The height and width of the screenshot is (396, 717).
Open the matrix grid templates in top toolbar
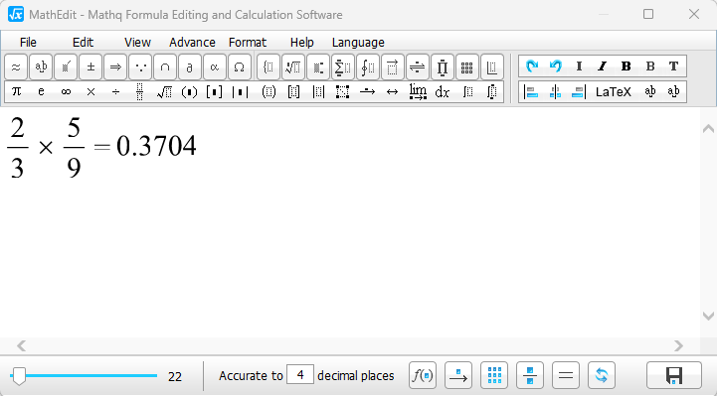(466, 67)
